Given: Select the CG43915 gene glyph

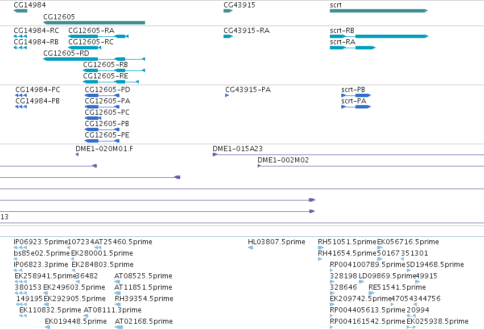Looking at the screenshot, I should pyautogui.click(x=228, y=11).
